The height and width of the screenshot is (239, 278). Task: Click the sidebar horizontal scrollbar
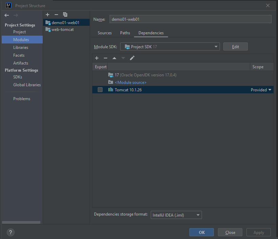click(21, 222)
